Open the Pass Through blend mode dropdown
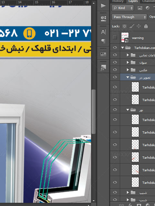 (129, 17)
